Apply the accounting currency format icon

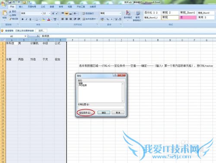[x=102, y=19]
